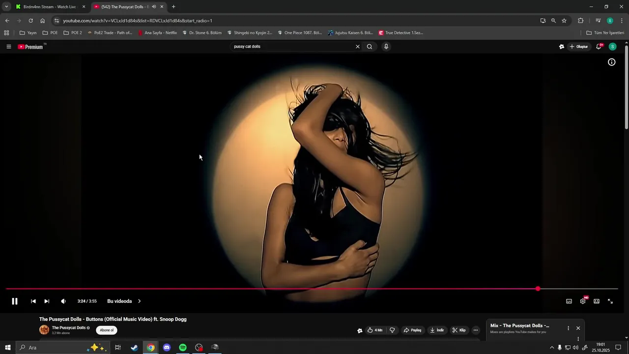The image size is (629, 354).
Task: Open YouTube notifications bell
Action: [x=599, y=47]
